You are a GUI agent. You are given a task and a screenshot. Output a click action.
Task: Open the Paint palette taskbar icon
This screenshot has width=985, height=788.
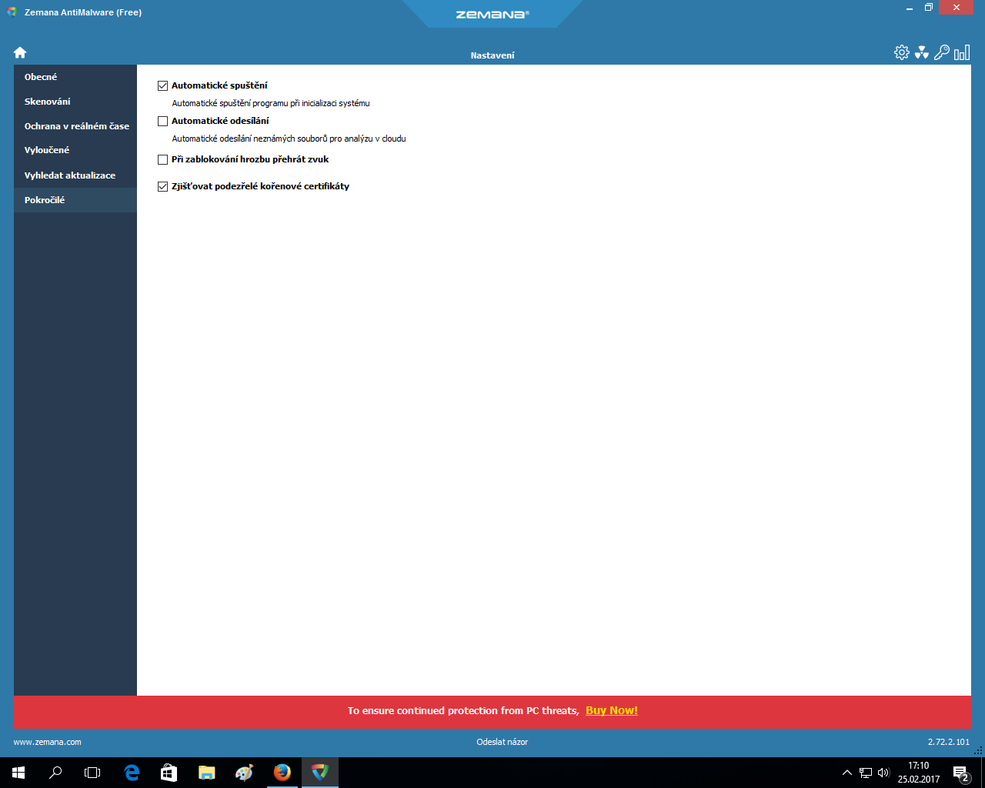coord(244,773)
